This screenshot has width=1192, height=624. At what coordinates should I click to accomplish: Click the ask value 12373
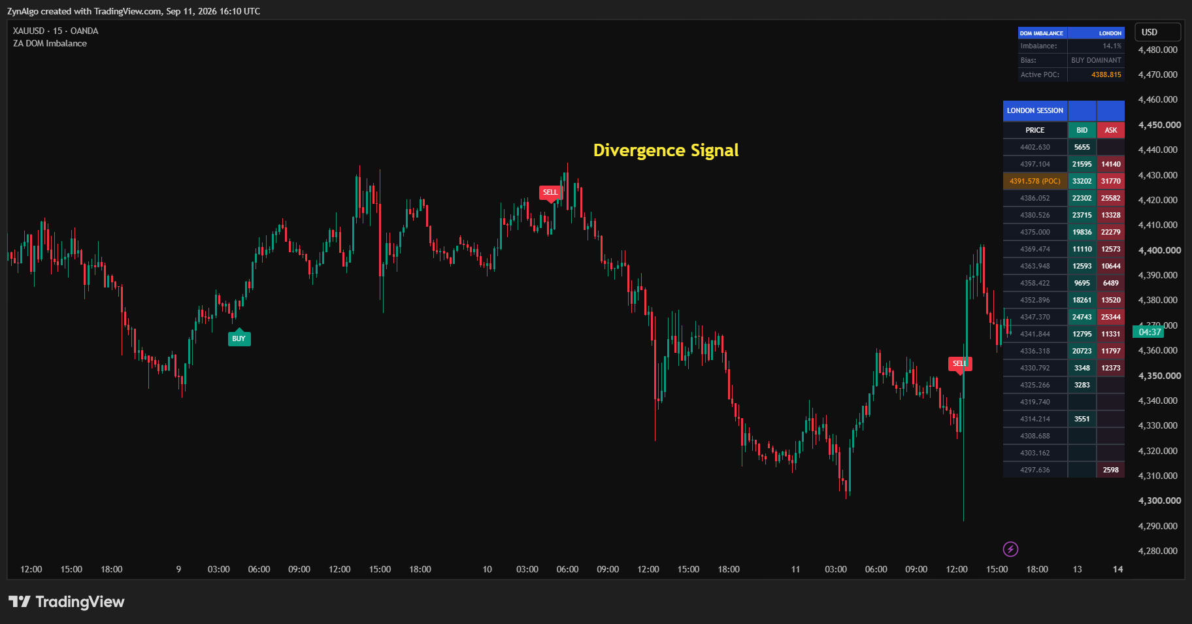(1111, 368)
